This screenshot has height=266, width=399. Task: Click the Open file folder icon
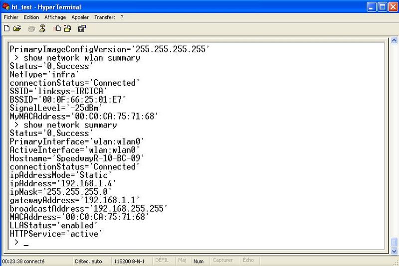click(x=17, y=28)
